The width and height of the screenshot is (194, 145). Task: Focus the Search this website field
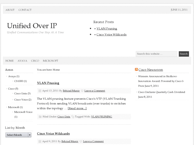(x=156, y=54)
